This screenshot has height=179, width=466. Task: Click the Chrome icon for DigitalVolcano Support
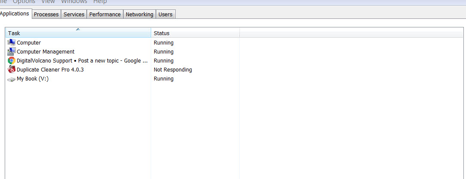[12, 60]
